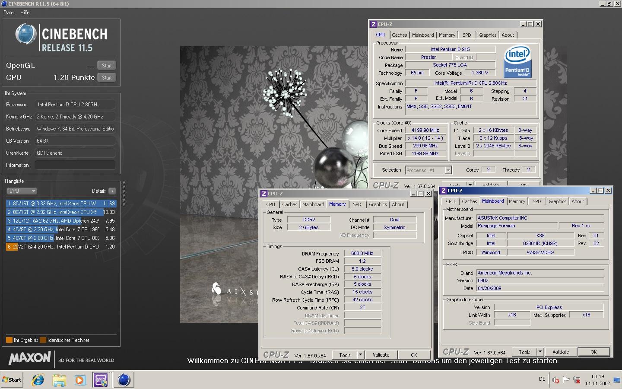Select the 8C/16T 2.92 GHz Xeon ranking row

point(61,212)
